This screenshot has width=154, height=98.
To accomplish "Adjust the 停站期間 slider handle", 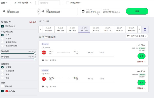I will pyautogui.click(x=35, y=59).
